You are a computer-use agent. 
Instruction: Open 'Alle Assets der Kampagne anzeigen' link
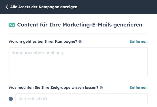(x=44, y=7)
